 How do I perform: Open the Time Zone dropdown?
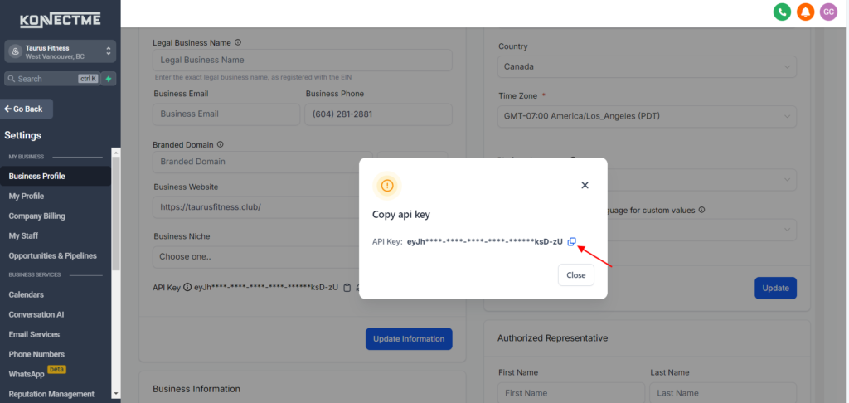tap(647, 116)
